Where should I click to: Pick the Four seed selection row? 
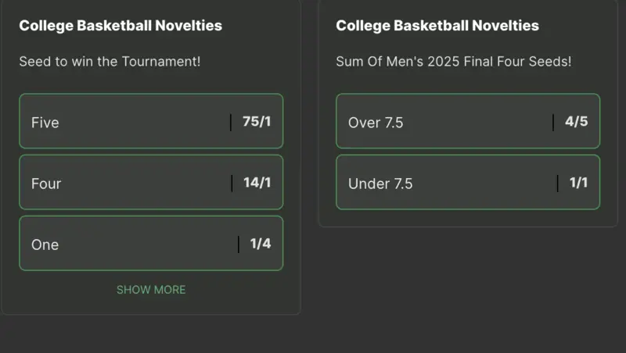(x=150, y=183)
